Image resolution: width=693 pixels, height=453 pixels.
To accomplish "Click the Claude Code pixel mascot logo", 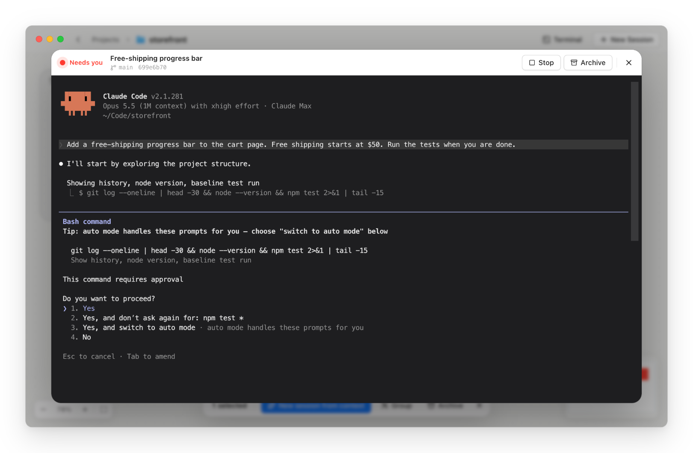I will pyautogui.click(x=78, y=104).
